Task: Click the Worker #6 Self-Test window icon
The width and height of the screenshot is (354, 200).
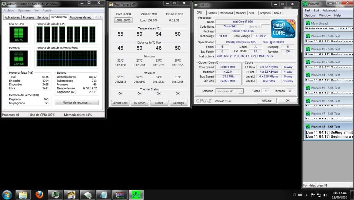Action: coord(308,101)
